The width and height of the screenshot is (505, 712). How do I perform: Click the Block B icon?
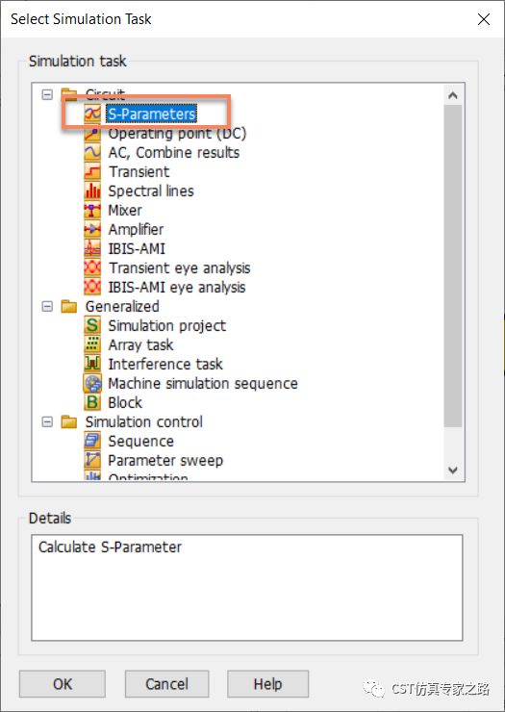pos(92,402)
